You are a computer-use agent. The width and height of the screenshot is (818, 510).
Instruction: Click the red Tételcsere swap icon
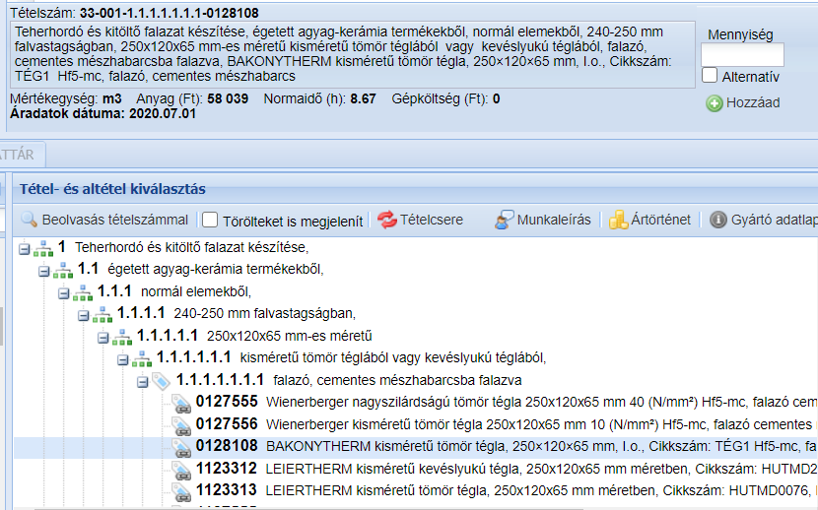tap(386, 220)
